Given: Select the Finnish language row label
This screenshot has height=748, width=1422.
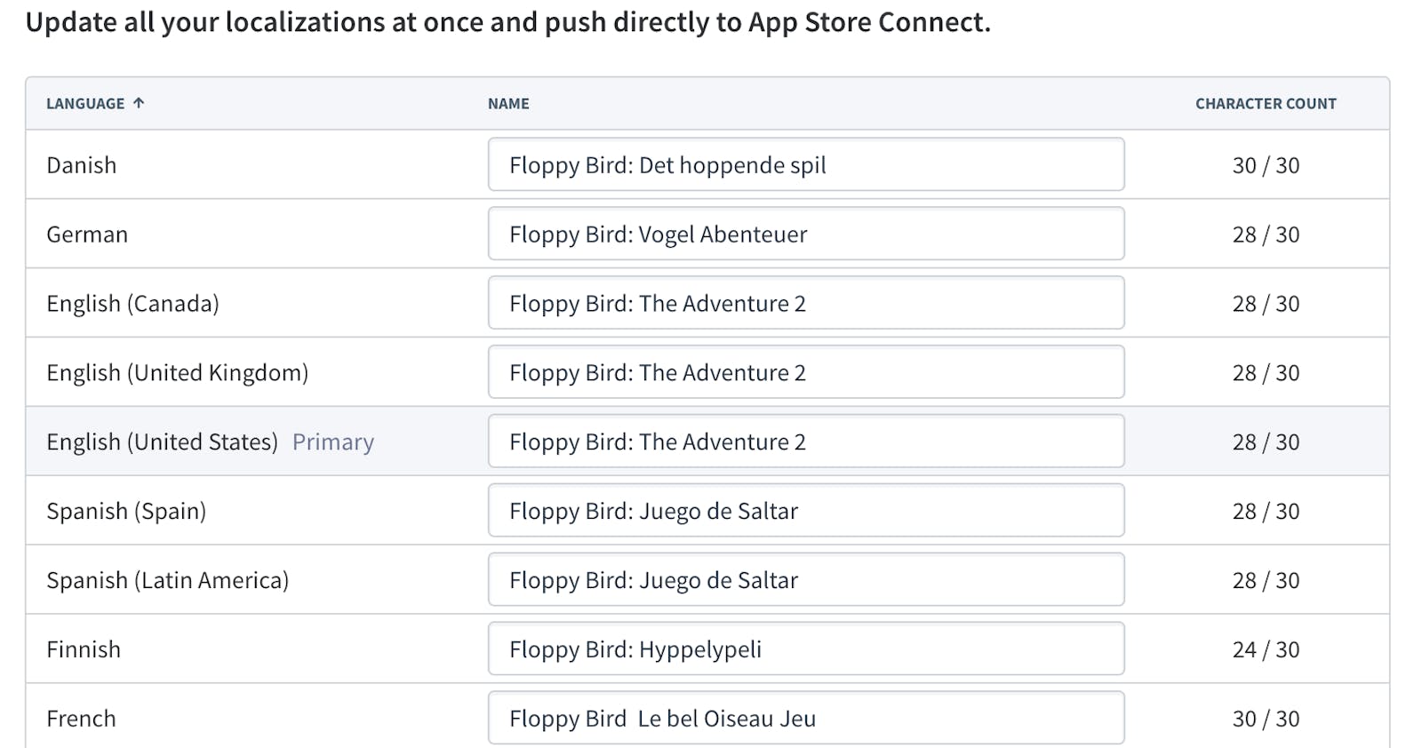Looking at the screenshot, I should point(84,650).
